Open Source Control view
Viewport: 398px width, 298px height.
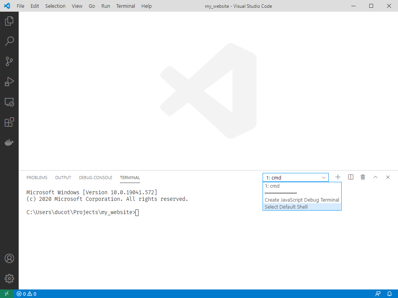point(9,61)
